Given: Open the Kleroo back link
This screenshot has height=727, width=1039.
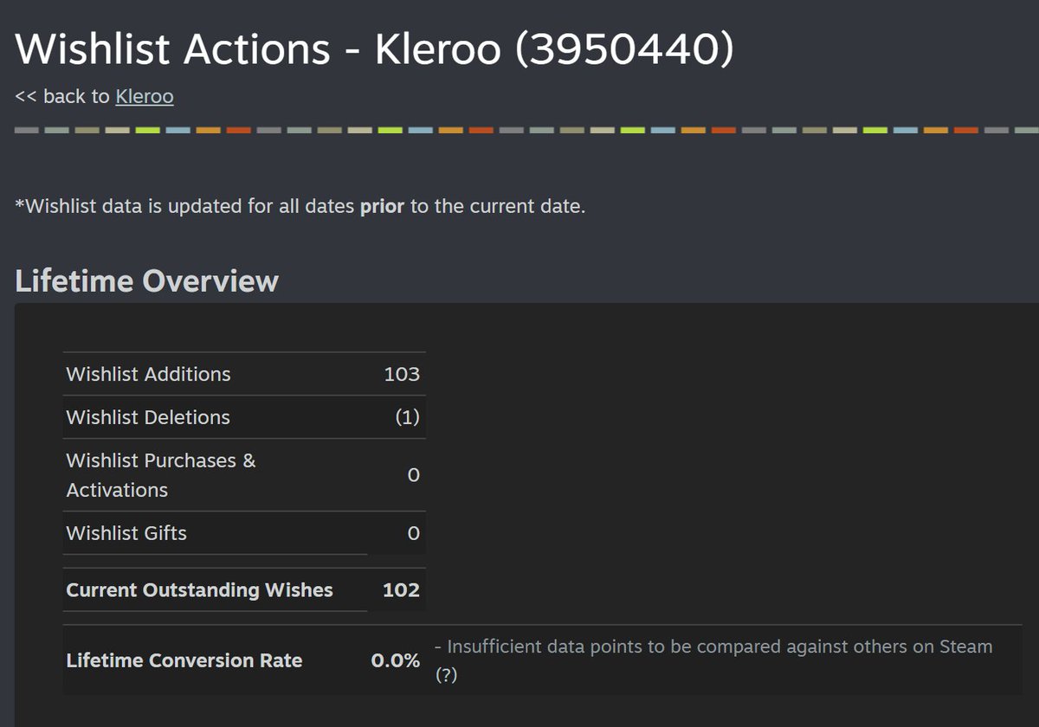Looking at the screenshot, I should click(x=145, y=96).
